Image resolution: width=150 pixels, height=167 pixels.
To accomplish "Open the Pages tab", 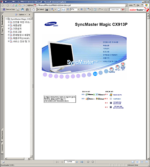I will [x=2, y=30].
